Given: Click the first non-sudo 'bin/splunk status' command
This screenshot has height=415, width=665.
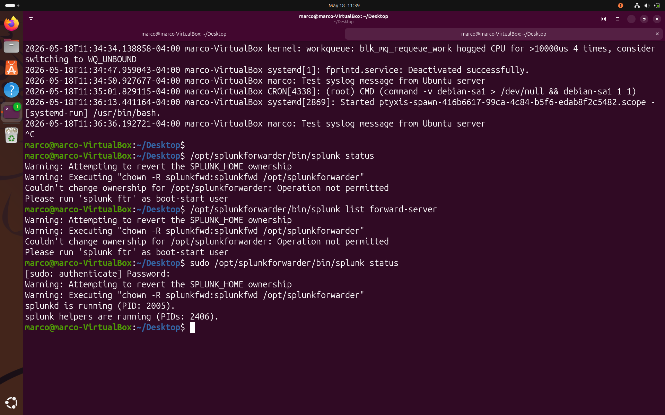Looking at the screenshot, I should pos(282,156).
